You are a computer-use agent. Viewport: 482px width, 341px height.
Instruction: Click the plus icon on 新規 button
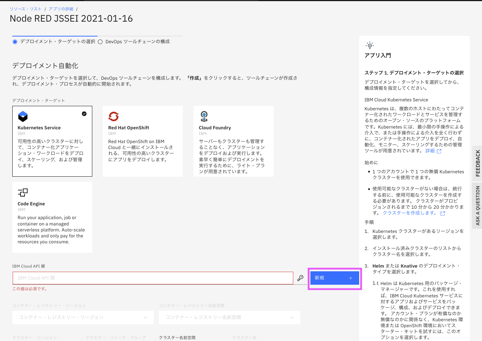point(351,278)
